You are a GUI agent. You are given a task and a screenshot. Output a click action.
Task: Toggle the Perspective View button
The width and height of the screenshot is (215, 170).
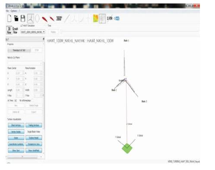click(x=34, y=144)
